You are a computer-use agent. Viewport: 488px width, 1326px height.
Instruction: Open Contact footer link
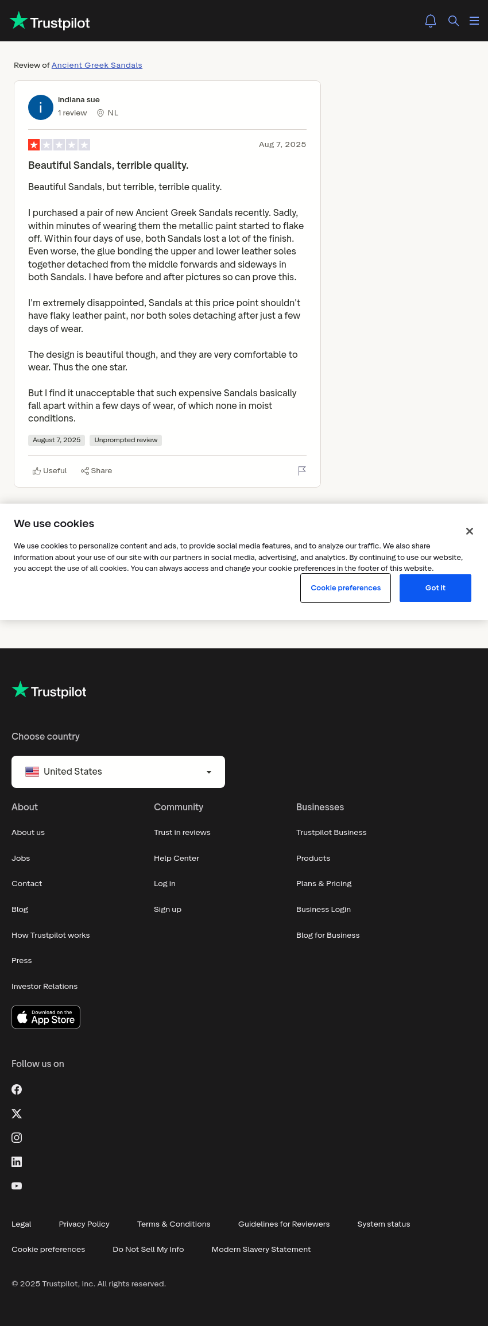[27, 884]
